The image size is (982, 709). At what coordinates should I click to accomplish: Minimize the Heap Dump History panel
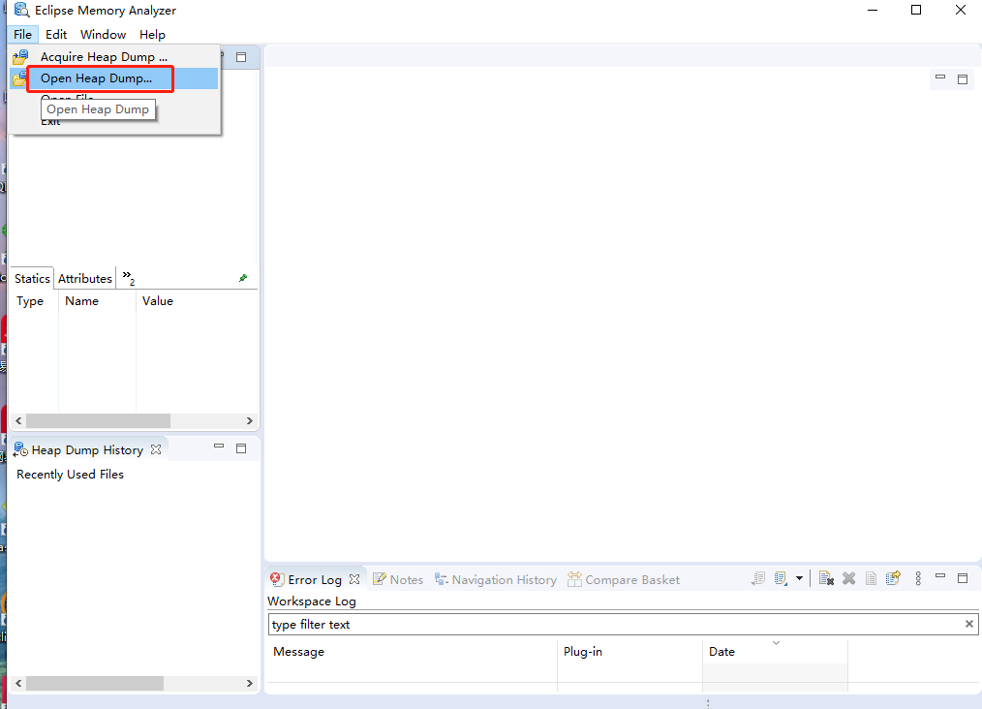pyautogui.click(x=219, y=447)
